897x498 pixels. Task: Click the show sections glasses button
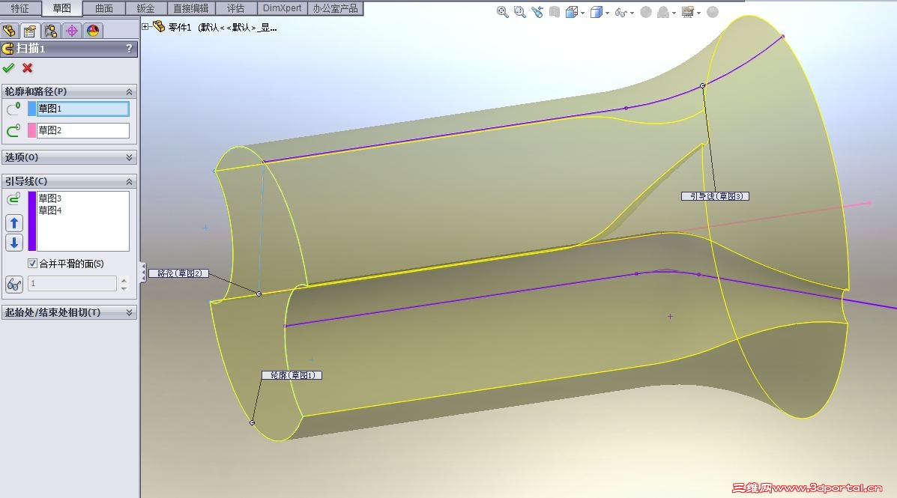14,284
